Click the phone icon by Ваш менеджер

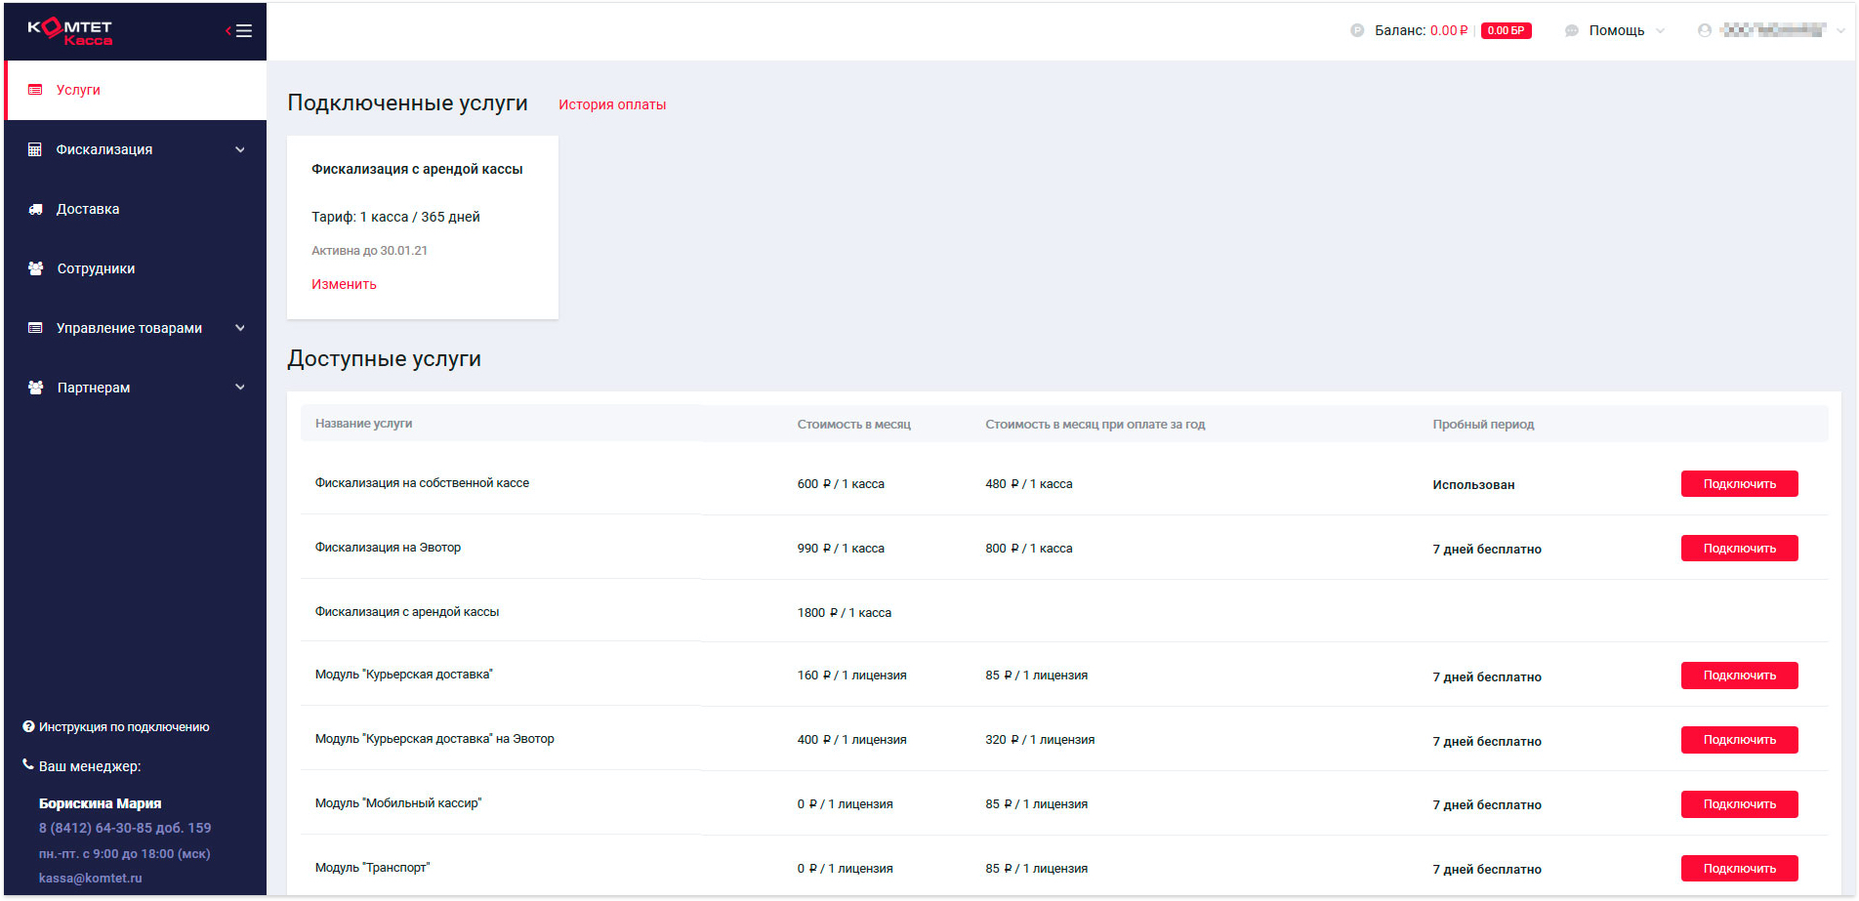[28, 765]
